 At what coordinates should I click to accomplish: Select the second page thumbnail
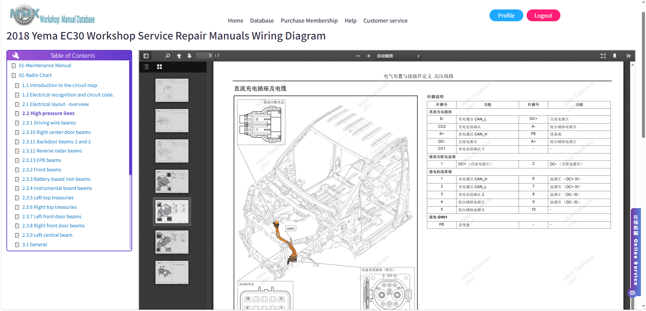[172, 121]
